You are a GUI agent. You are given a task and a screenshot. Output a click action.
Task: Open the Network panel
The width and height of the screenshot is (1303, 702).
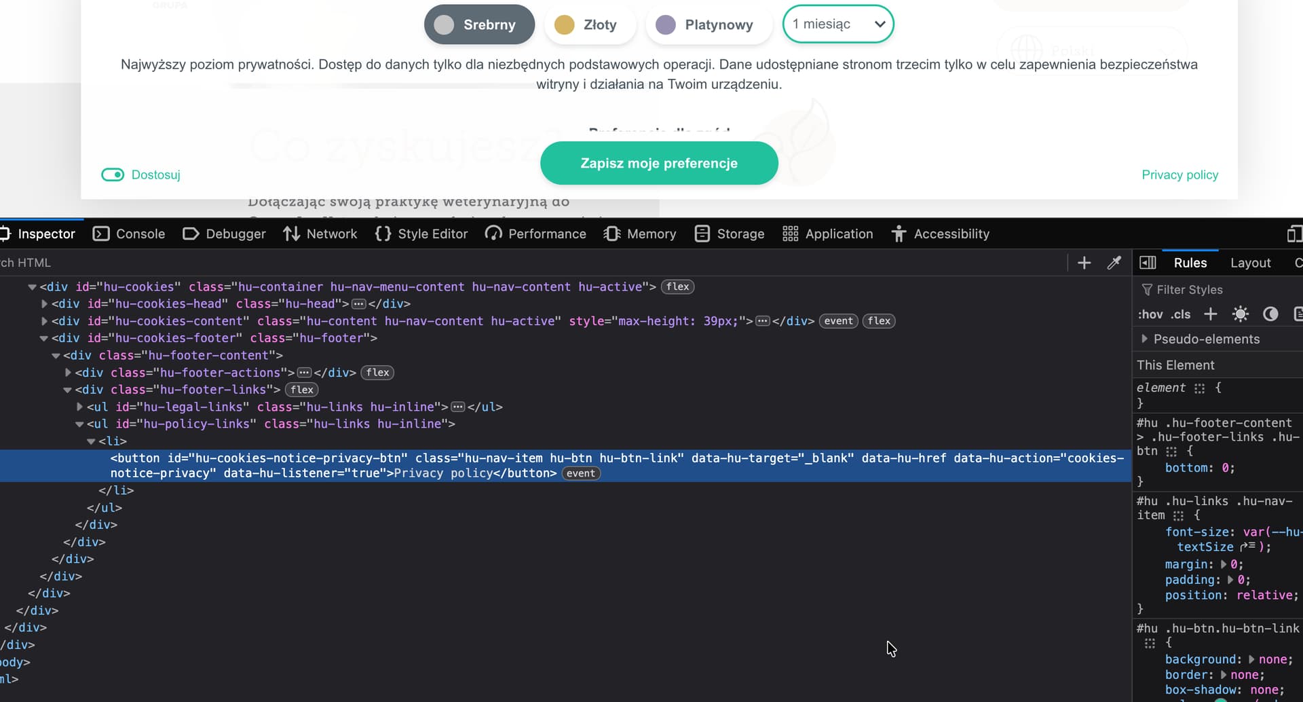(320, 234)
